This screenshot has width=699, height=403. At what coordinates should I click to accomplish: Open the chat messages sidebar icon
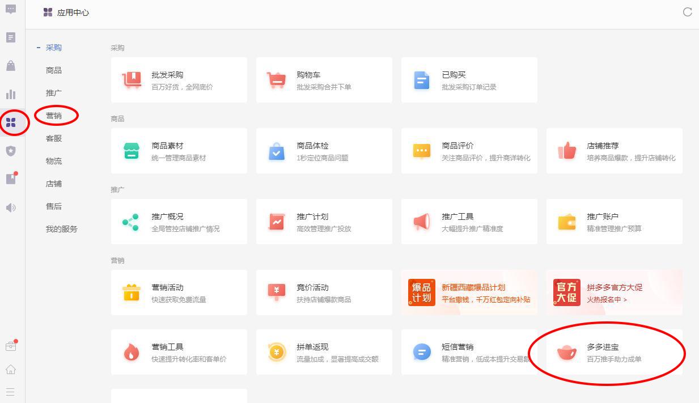point(11,10)
